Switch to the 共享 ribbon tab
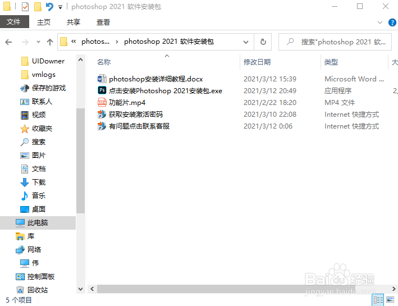The width and height of the screenshot is (398, 306). (x=74, y=22)
